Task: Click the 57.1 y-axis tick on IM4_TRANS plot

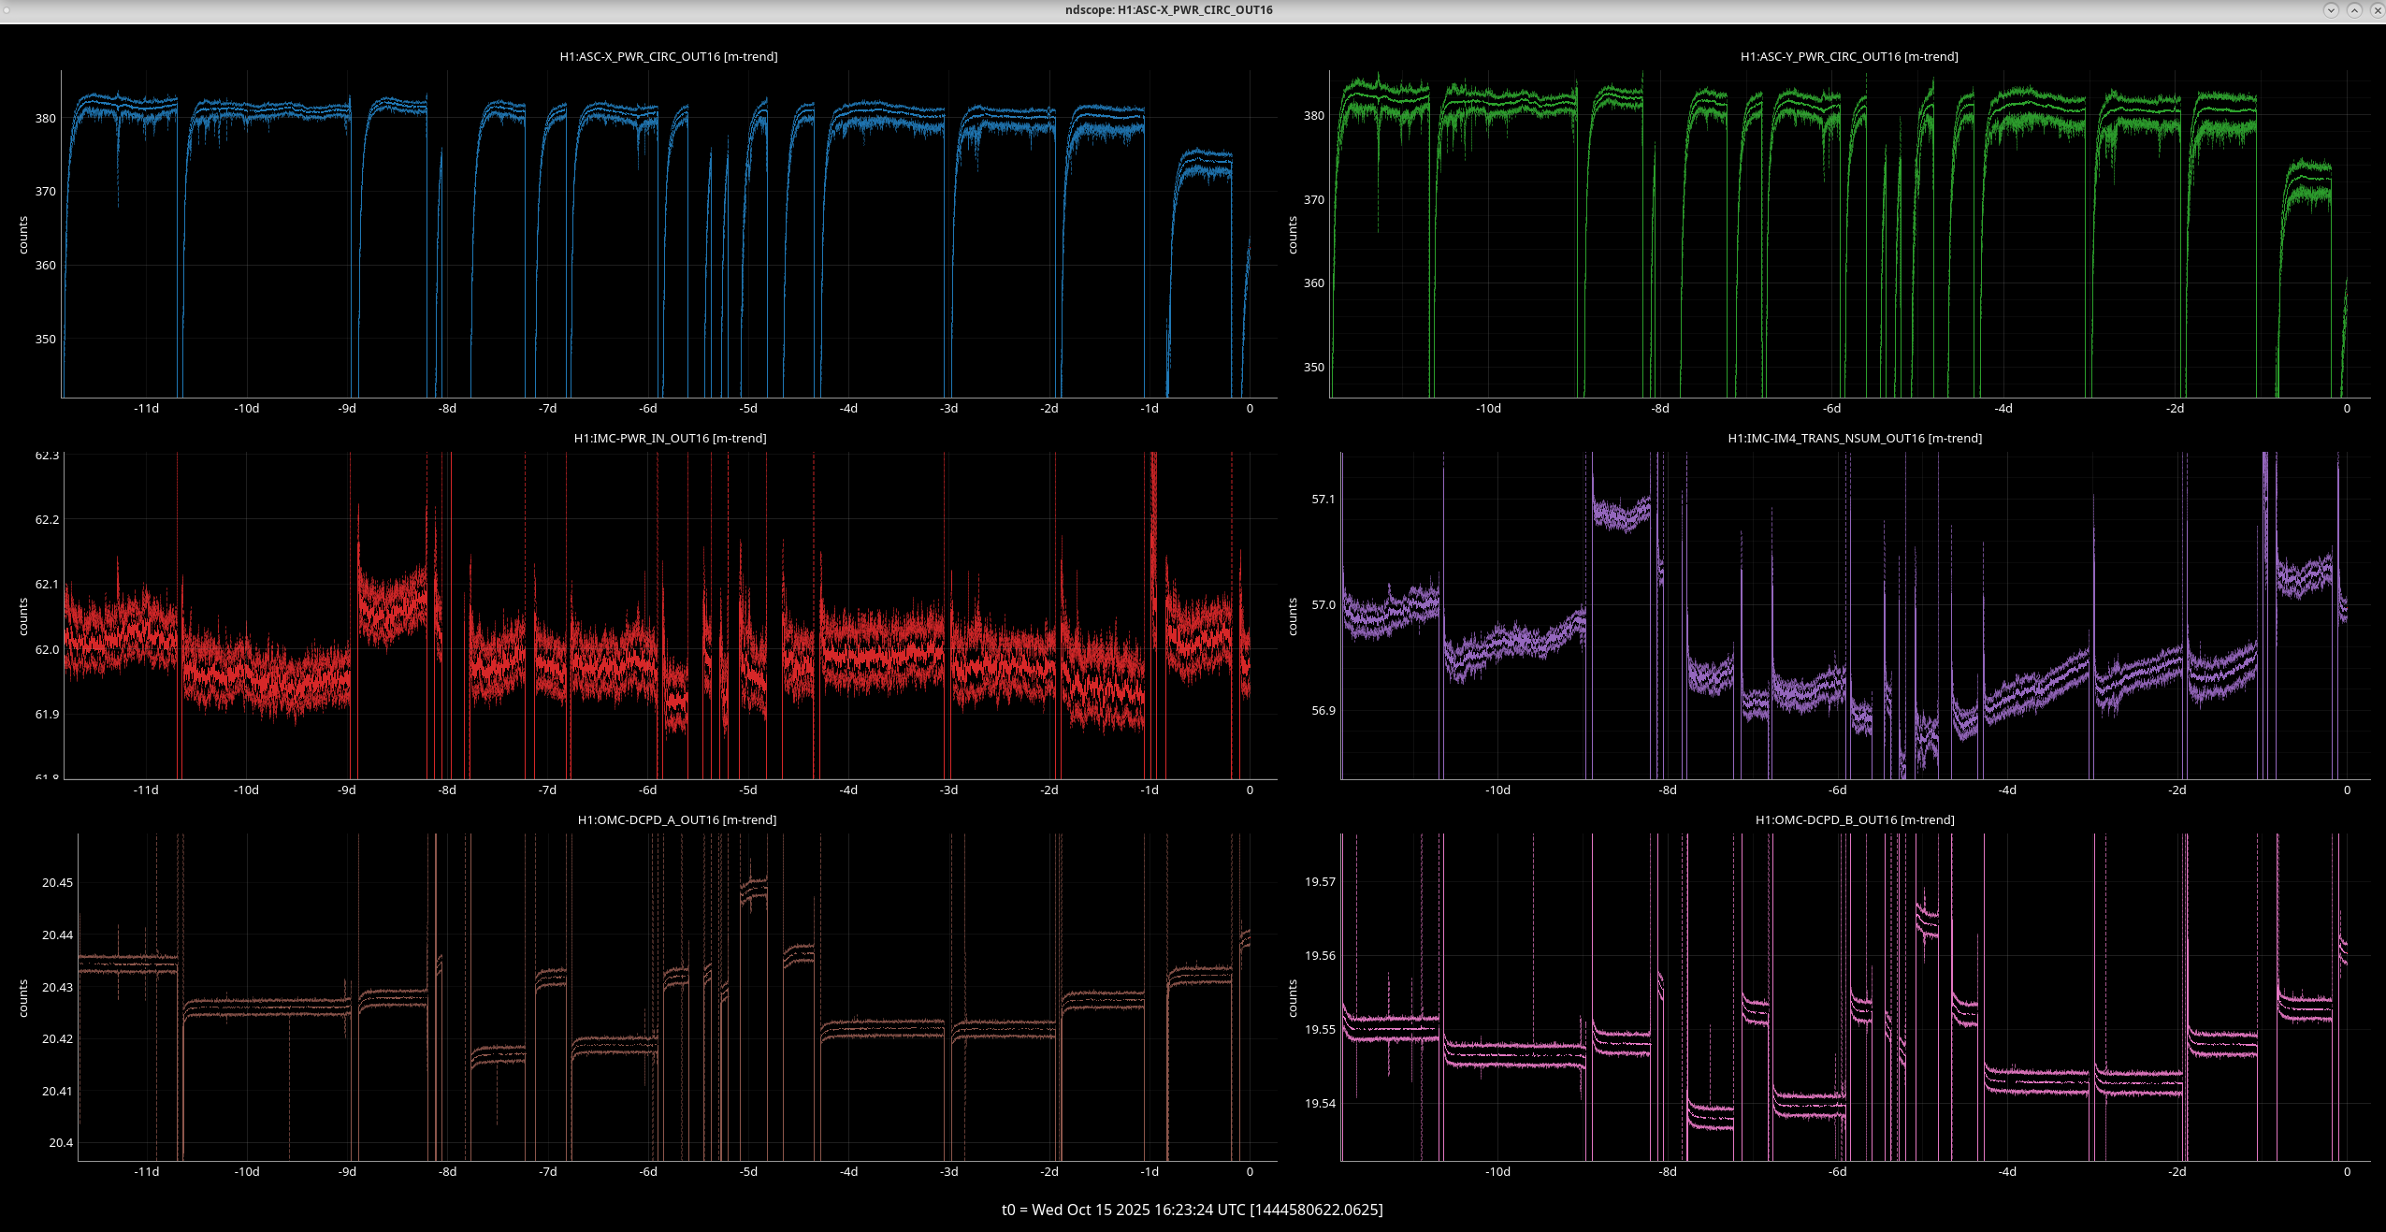Action: coord(1323,500)
